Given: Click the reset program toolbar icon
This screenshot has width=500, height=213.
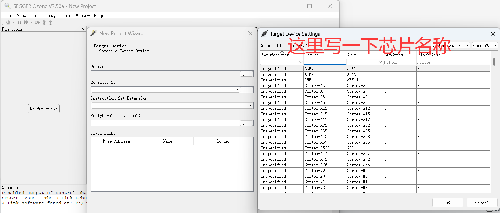Looking at the screenshot, I should coord(26,22).
